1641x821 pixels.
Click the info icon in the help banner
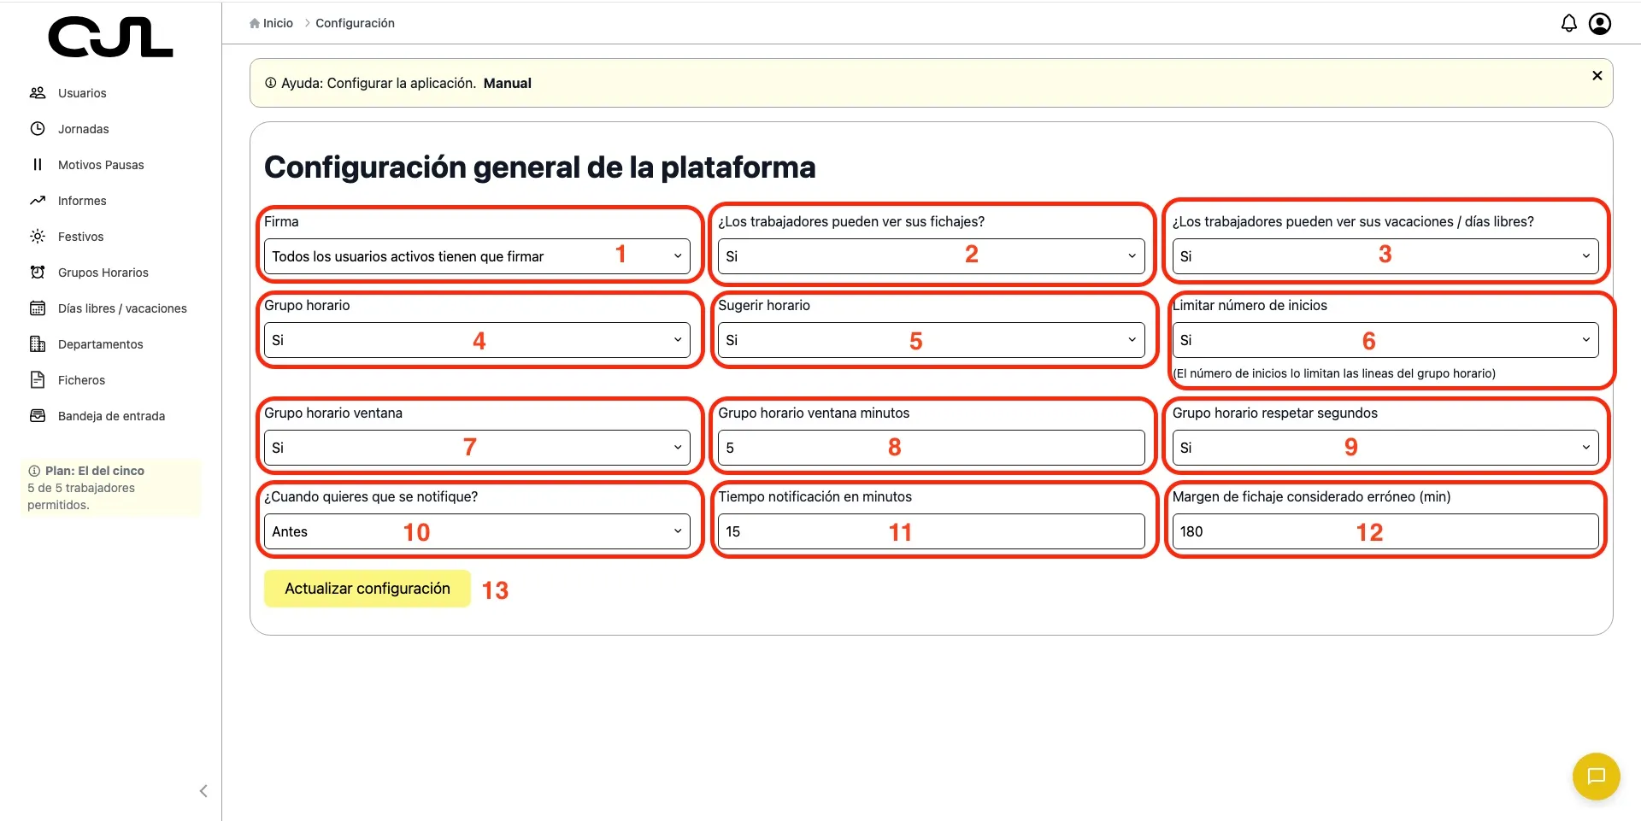click(271, 83)
